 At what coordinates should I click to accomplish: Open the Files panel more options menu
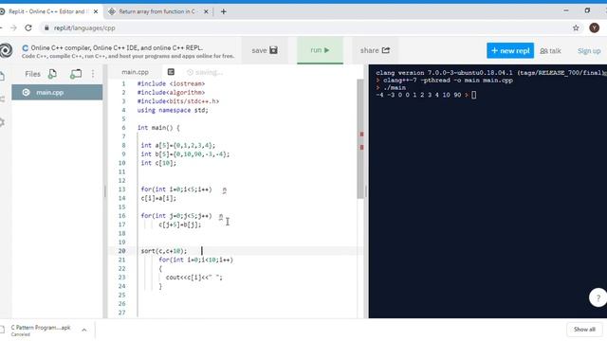(x=93, y=74)
